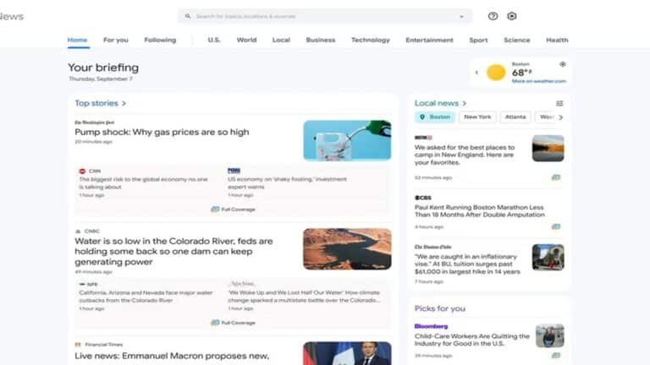Open the Help question mark icon

tap(493, 16)
